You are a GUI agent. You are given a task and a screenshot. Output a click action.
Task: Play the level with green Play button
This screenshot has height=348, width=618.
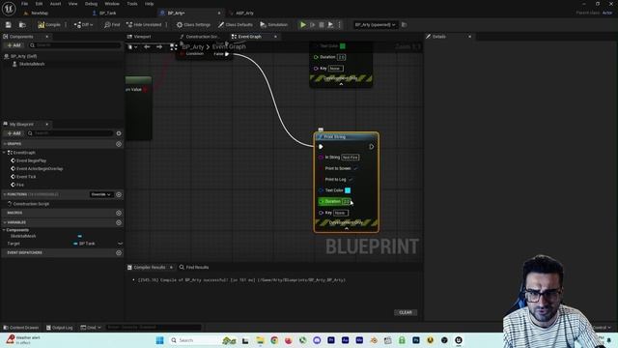tap(303, 24)
